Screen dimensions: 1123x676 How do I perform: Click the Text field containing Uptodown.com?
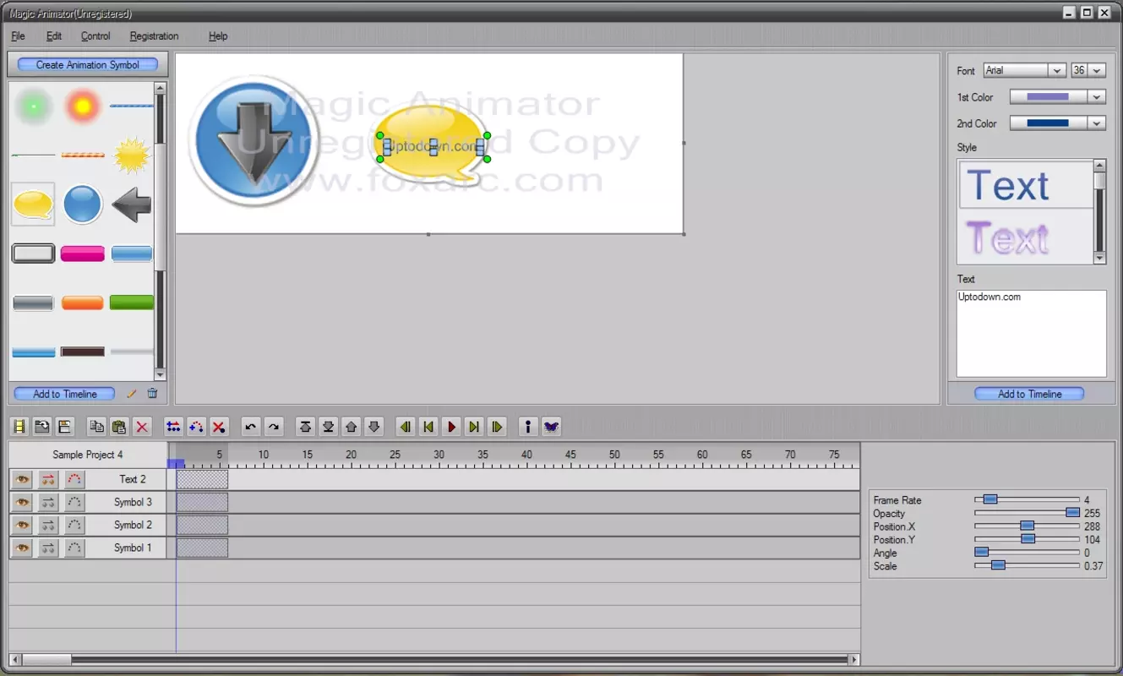[x=1031, y=334]
